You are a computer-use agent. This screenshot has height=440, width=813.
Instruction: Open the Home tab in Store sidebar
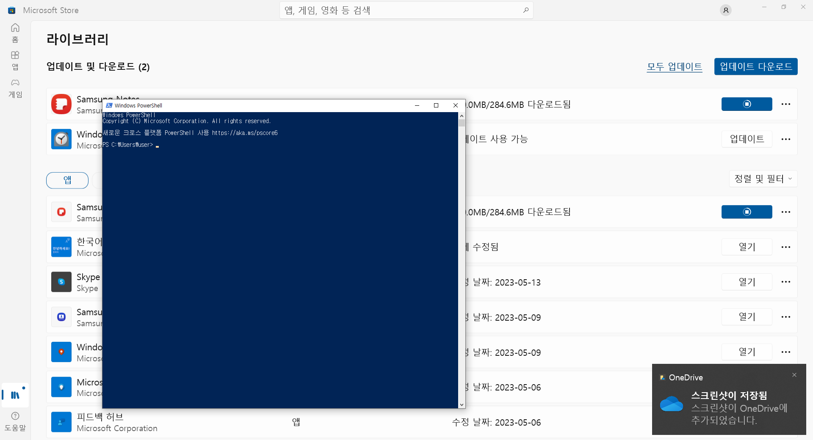15,33
